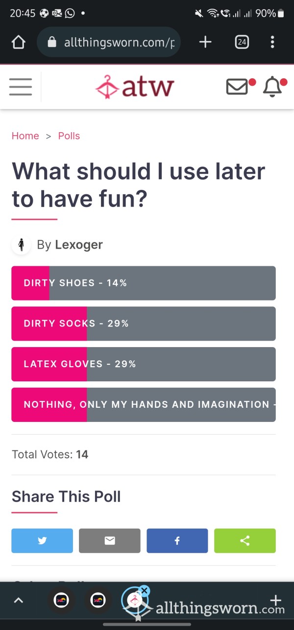The image size is (294, 630).
Task: Expand the bottom bar up chevron
Action: [x=19, y=600]
